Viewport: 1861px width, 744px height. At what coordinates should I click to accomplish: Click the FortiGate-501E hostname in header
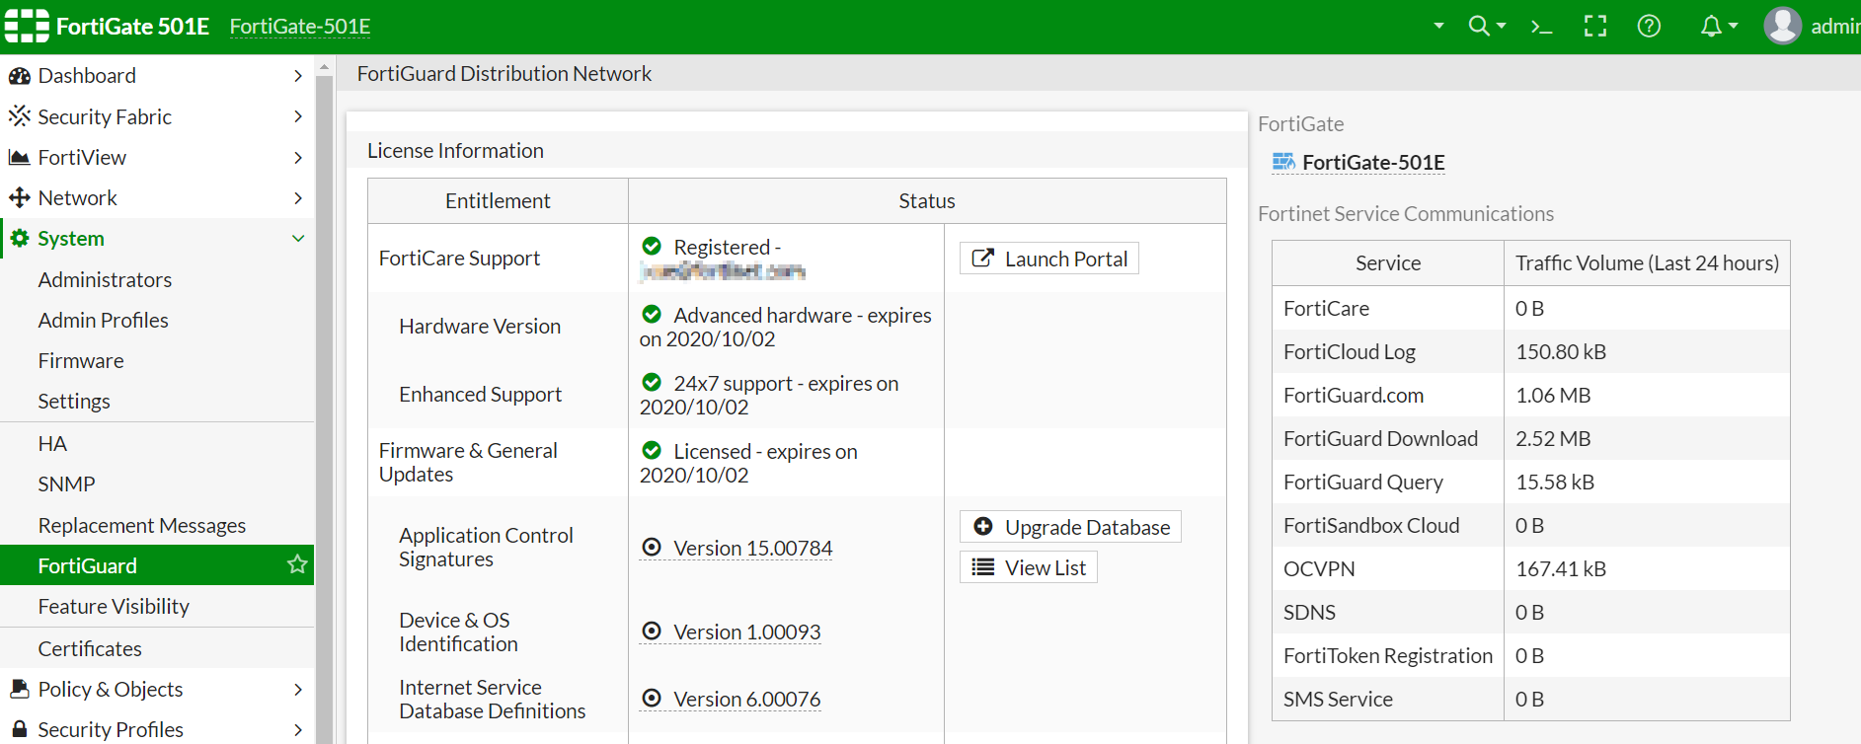point(300,27)
